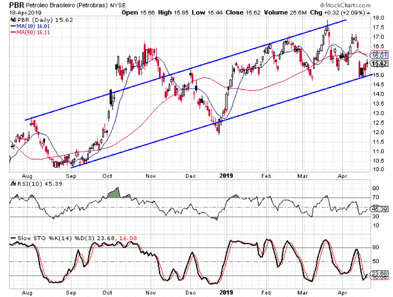The height and width of the screenshot is (297, 393).
Task: Click the green up-arrow change indicator
Action: (368, 13)
